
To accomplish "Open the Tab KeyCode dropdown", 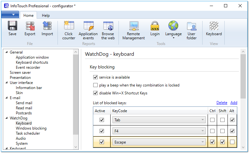I will 159,120.
